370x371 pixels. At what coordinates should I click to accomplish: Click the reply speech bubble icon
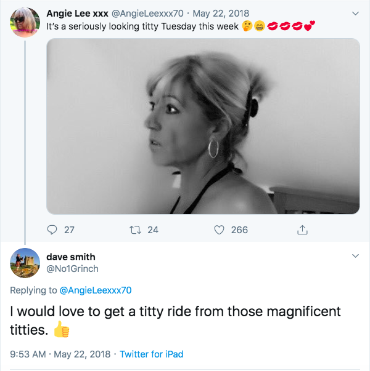click(x=53, y=230)
